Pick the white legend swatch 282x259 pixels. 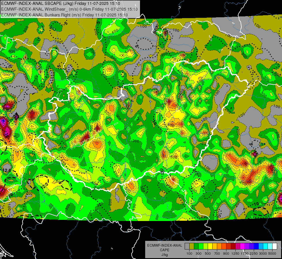[x=275, y=246]
